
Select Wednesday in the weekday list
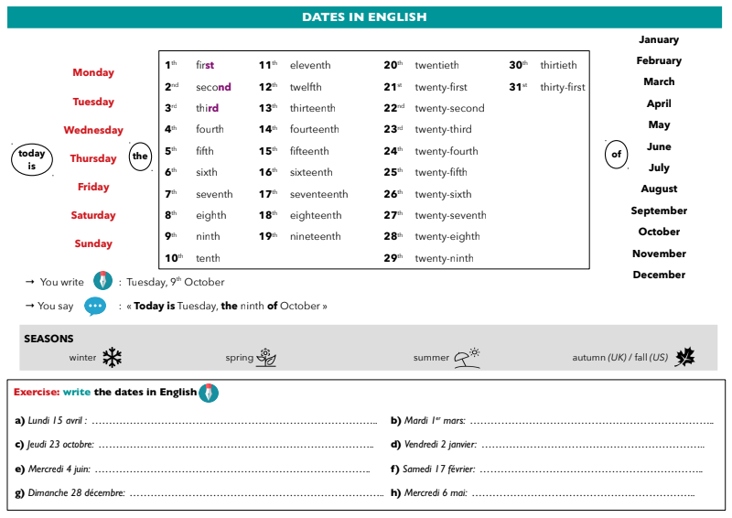(x=93, y=130)
